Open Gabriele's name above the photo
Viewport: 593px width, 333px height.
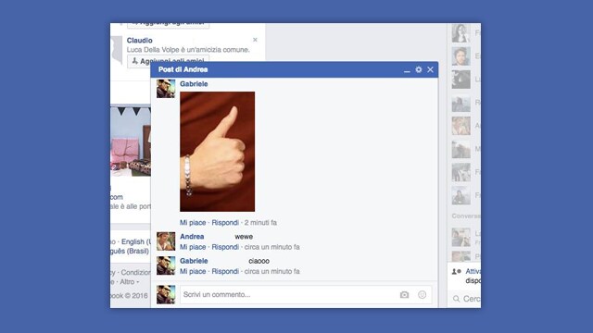coord(194,84)
